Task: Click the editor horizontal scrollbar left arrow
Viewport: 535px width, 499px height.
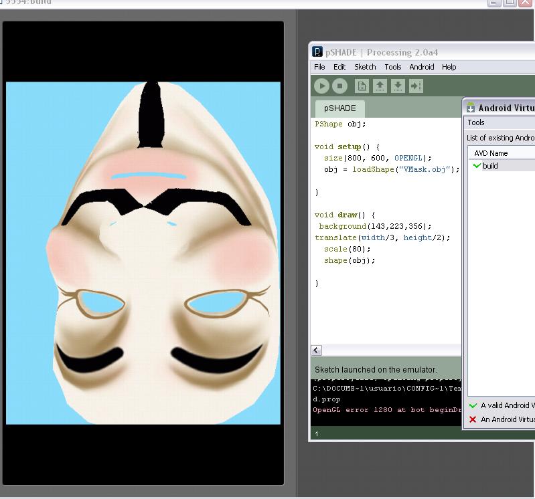Action: 317,351
